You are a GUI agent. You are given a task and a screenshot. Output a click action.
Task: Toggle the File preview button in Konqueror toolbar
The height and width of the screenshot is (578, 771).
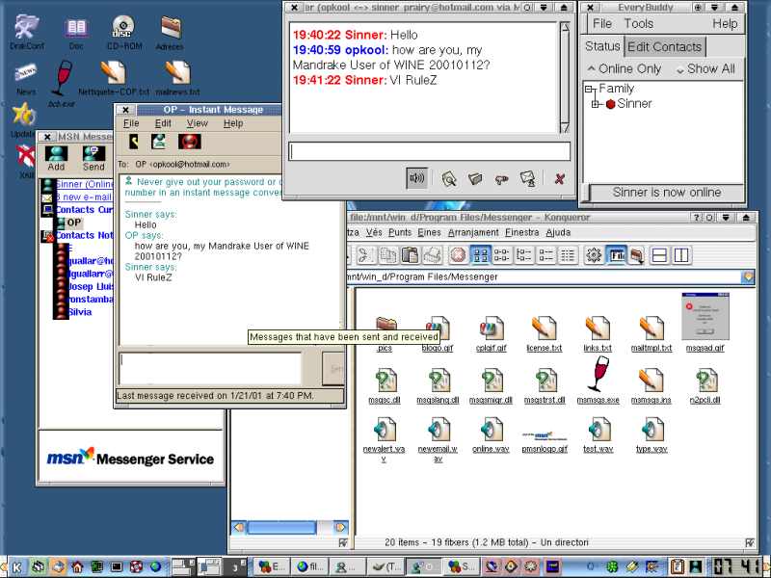(617, 255)
